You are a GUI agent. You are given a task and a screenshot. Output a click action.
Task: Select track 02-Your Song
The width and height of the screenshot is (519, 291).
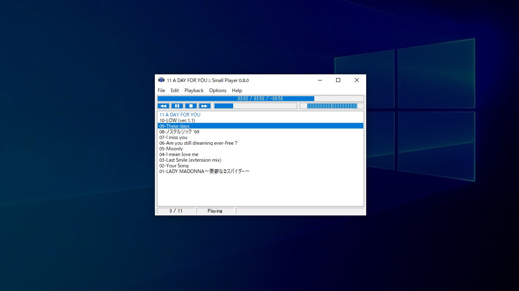[x=260, y=166]
